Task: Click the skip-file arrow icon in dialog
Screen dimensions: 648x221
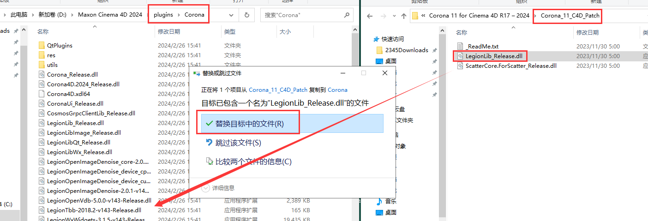Action: click(210, 143)
